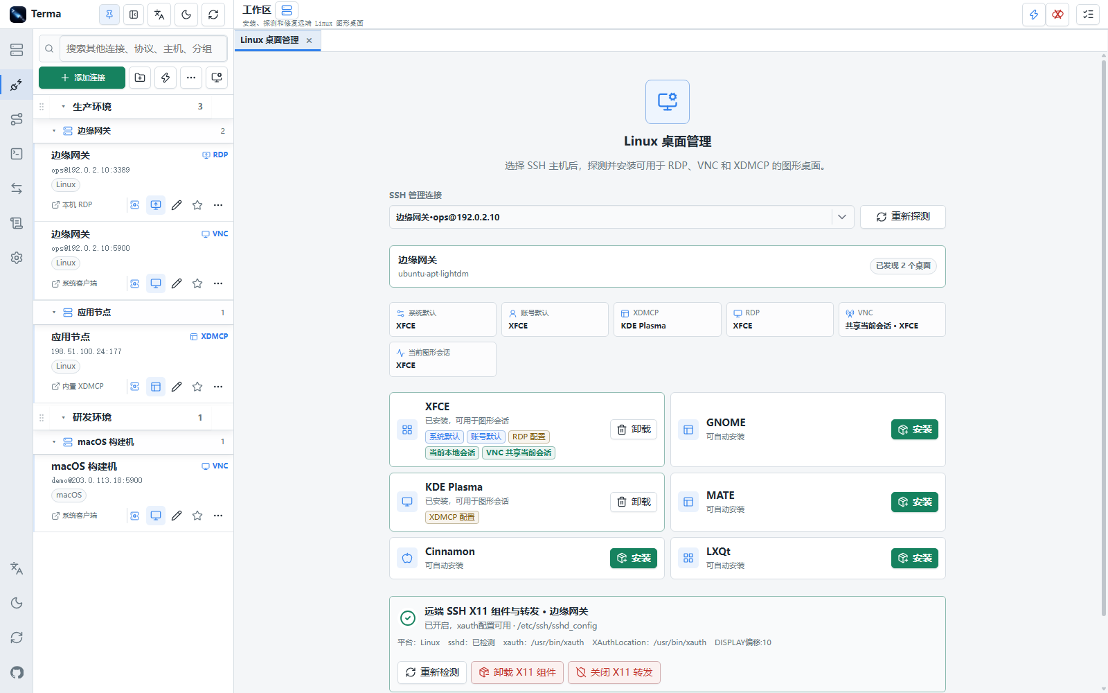The width and height of the screenshot is (1108, 693).
Task: Install the GNOME desktop
Action: pyautogui.click(x=915, y=430)
